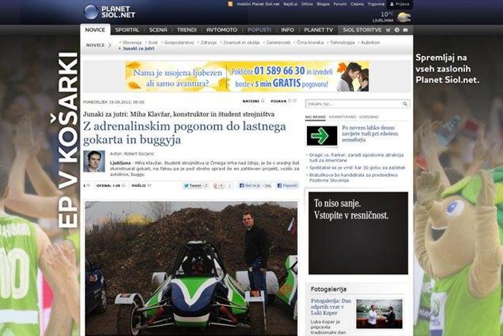This screenshot has width=503, height=336.
Task: Rate article with Ocena thumbs icon
Action: [123, 186]
